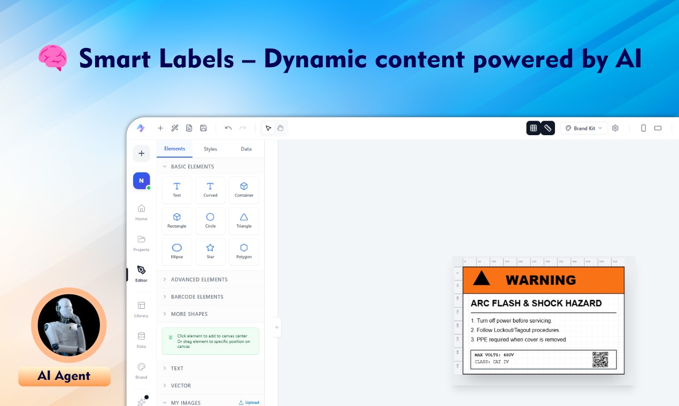Click '2. Follow Lockout/Tagout procedures.' text

point(515,330)
